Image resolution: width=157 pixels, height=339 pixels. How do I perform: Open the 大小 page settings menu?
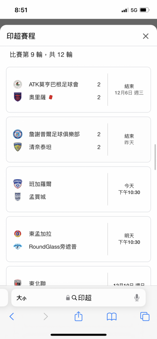pos(21,298)
